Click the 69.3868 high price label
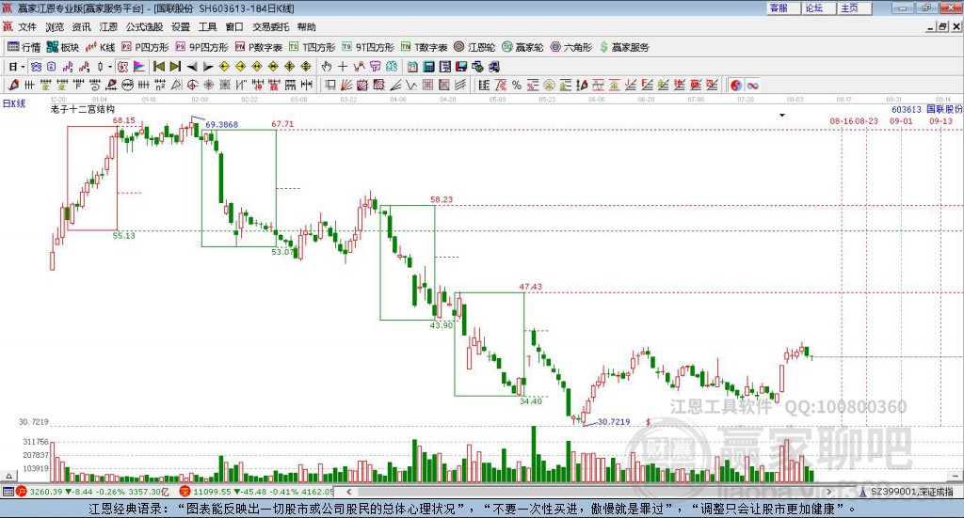This screenshot has width=964, height=518. tap(221, 125)
